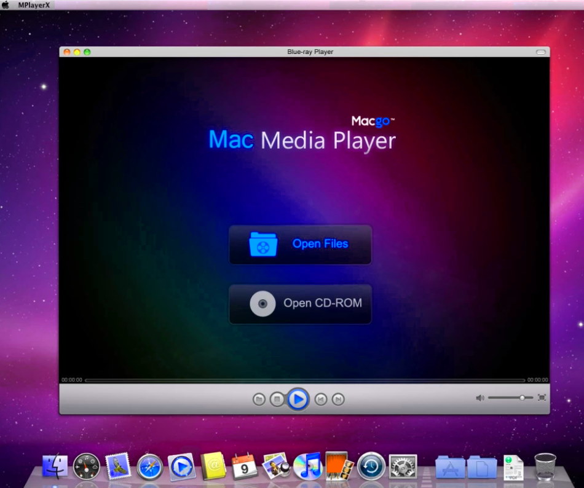Stop playback using the Stop button
The width and height of the screenshot is (584, 488).
[x=277, y=399]
